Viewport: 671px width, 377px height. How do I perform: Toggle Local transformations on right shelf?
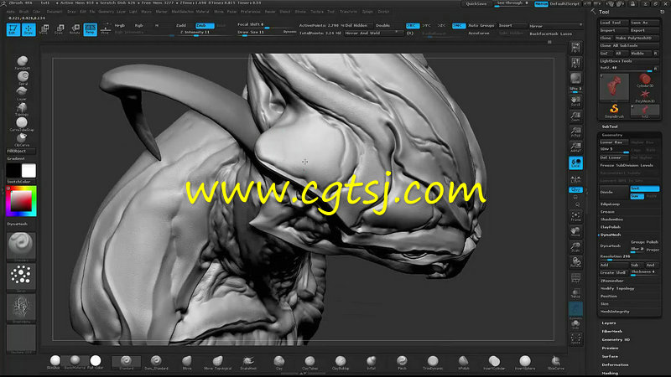575,163
